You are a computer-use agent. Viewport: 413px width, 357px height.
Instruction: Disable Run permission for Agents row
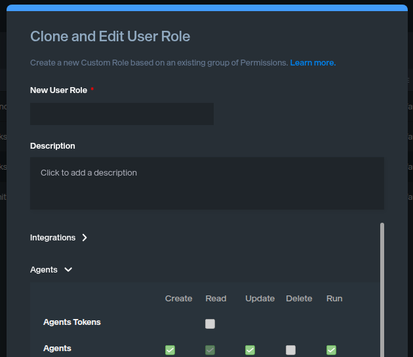(x=331, y=350)
